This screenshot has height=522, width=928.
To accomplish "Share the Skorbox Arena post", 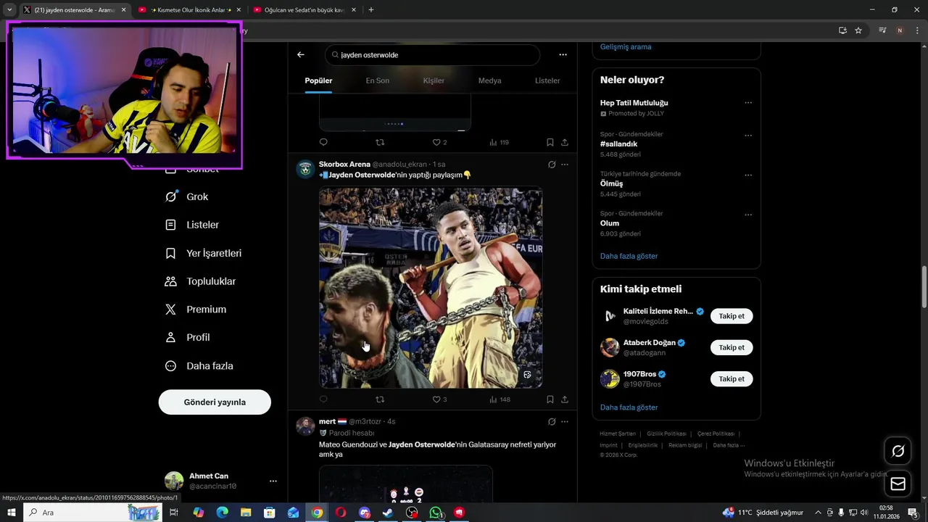I will tap(565, 399).
